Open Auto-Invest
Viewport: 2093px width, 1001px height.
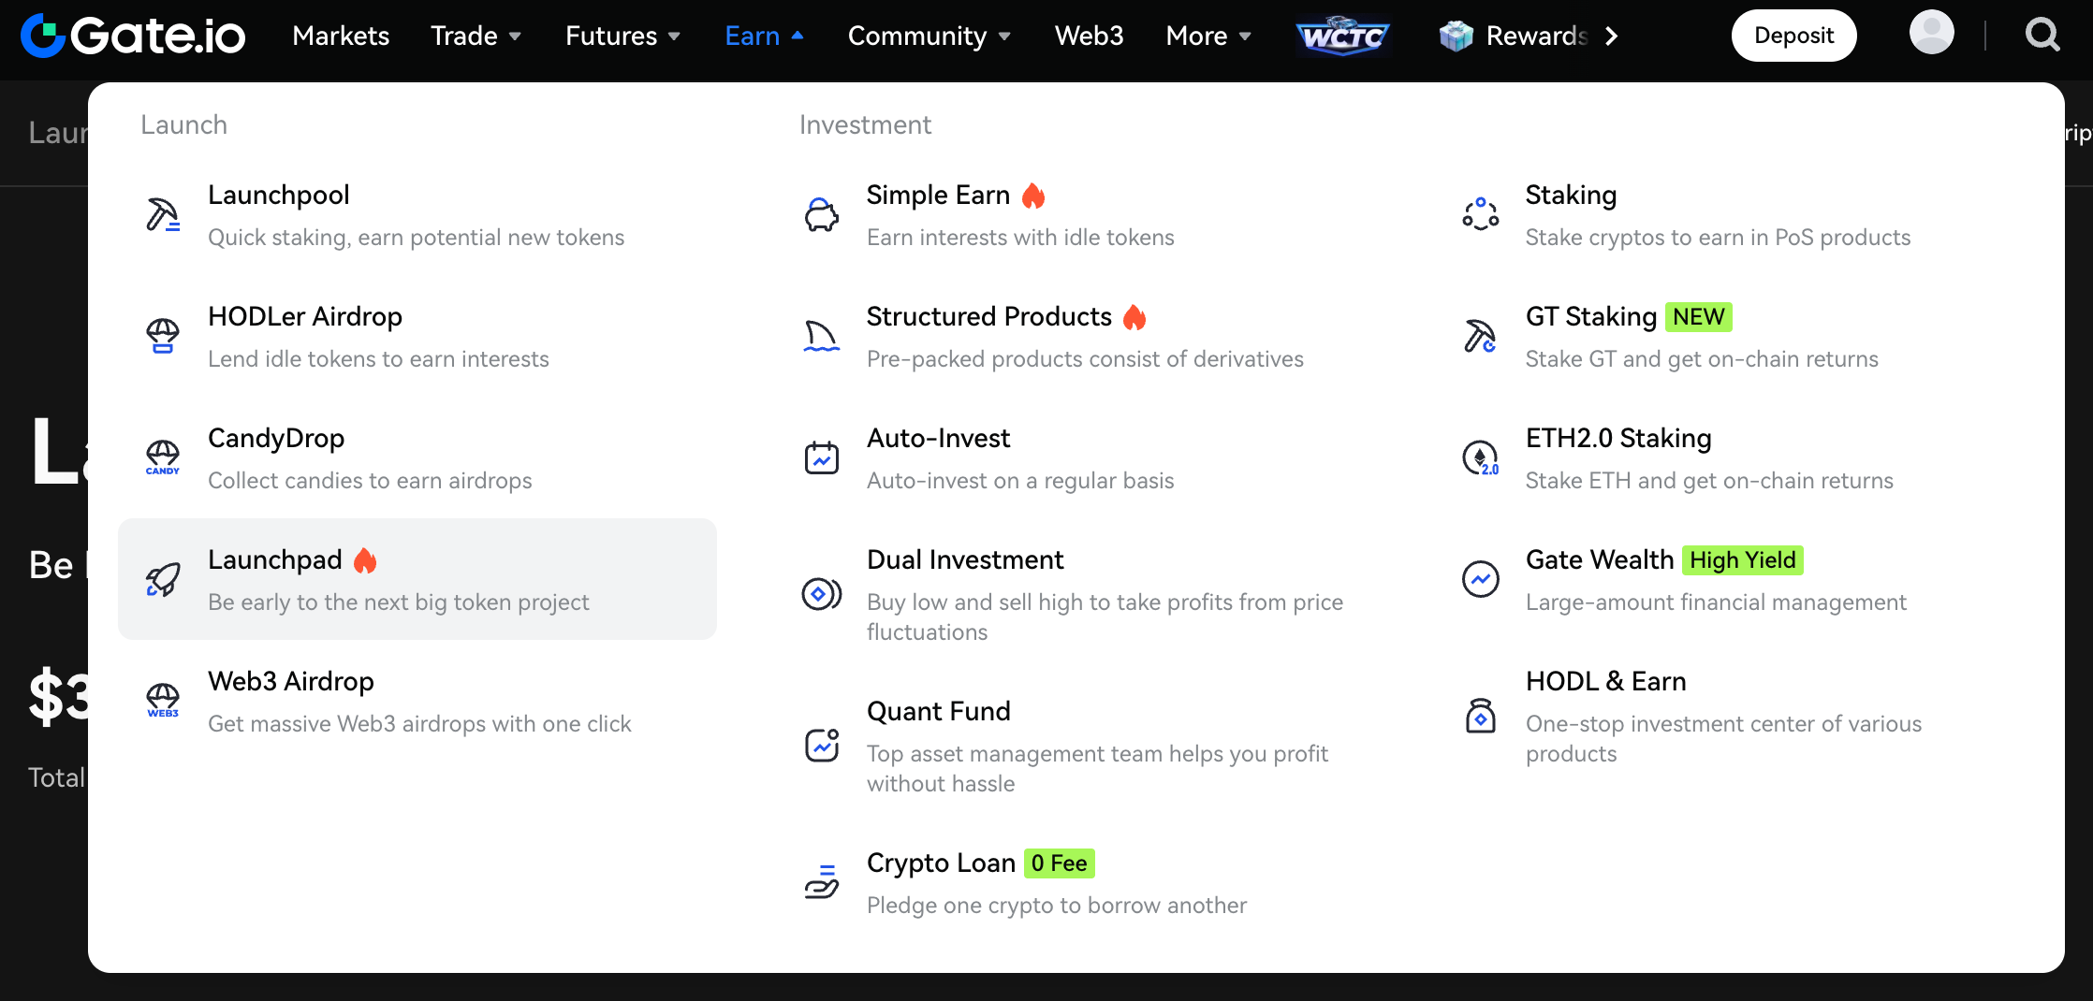coord(1076,457)
